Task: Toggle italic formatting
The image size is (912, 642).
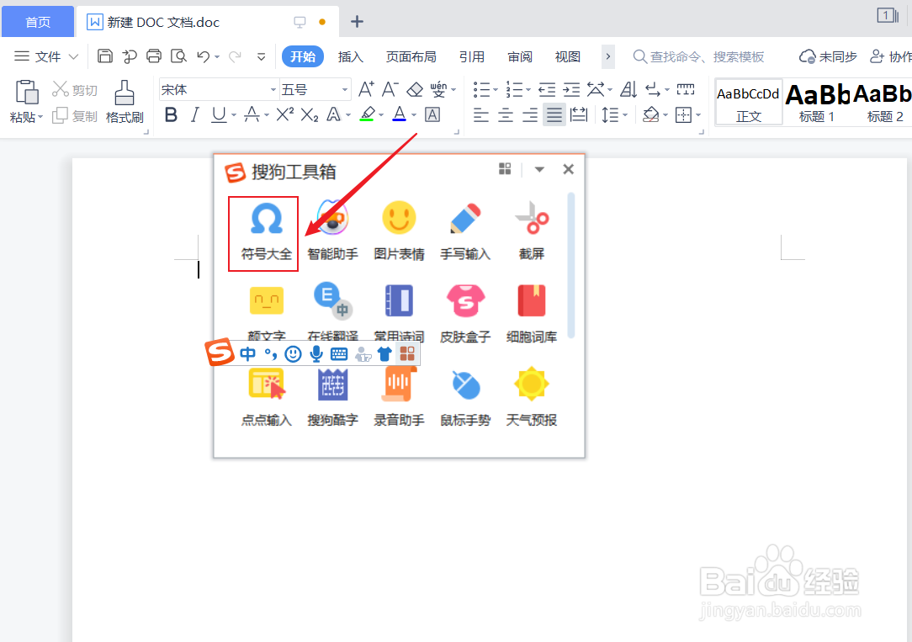Action: pos(195,114)
